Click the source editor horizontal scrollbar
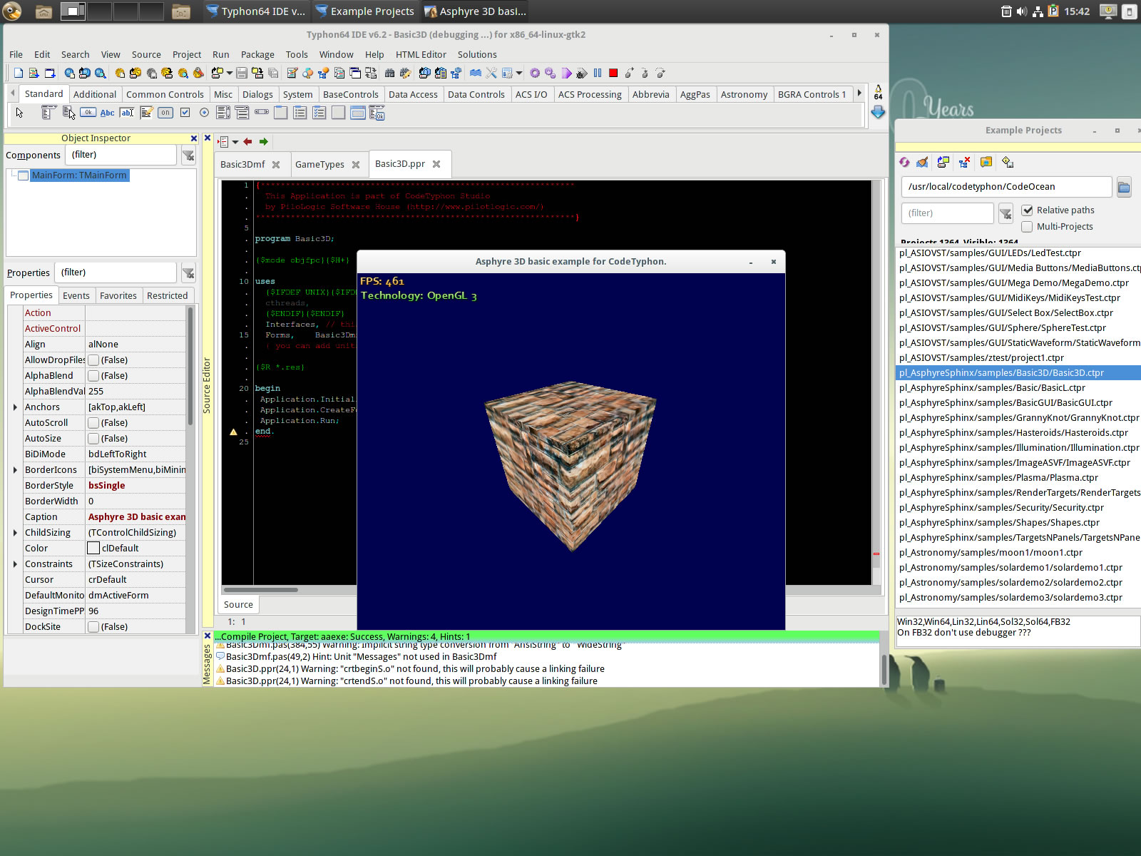Image resolution: width=1141 pixels, height=856 pixels. pos(261,590)
